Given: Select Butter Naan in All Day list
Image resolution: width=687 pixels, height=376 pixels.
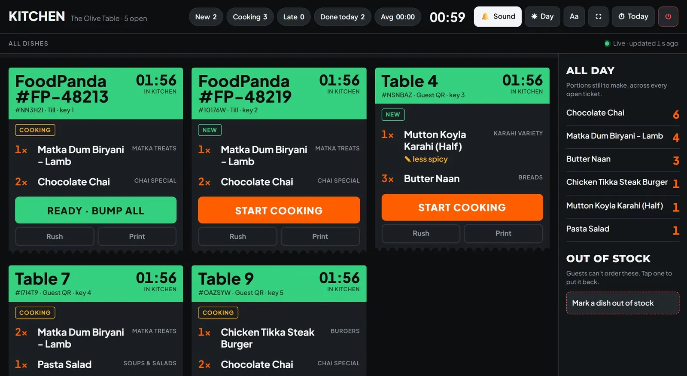Looking at the screenshot, I should [623, 160].
